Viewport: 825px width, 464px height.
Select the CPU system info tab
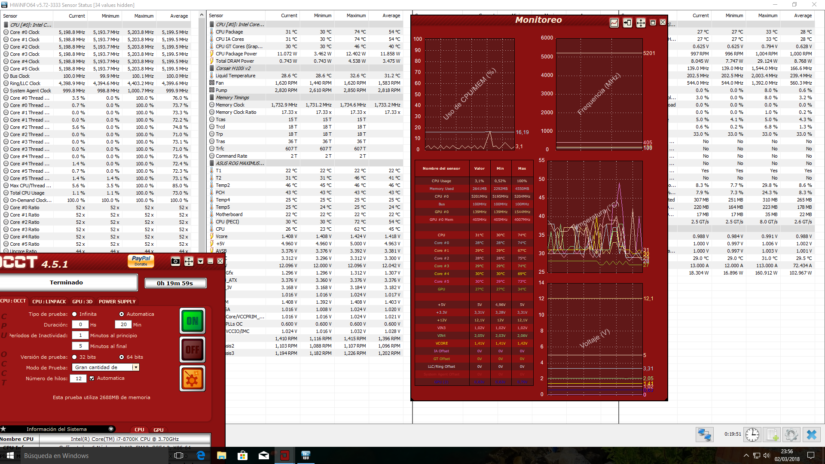tap(139, 430)
